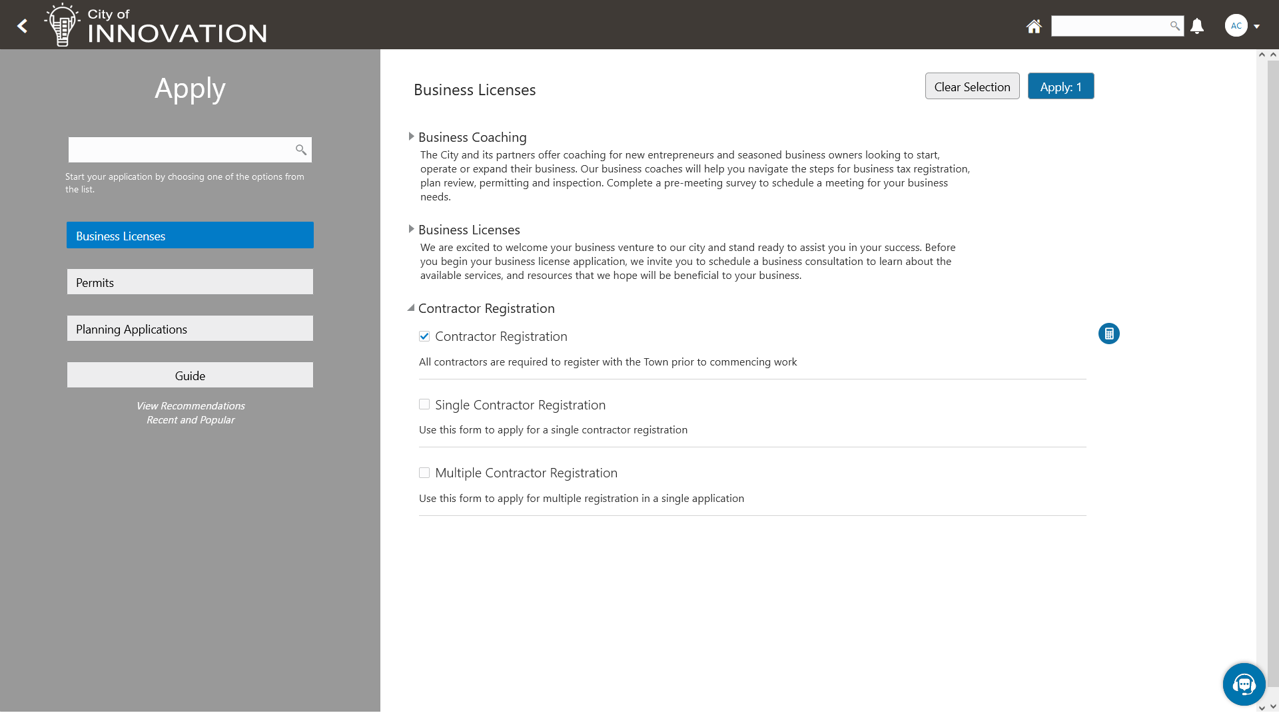Enable the Single Contractor Registration checkbox
The width and height of the screenshot is (1279, 719).
pyautogui.click(x=424, y=404)
